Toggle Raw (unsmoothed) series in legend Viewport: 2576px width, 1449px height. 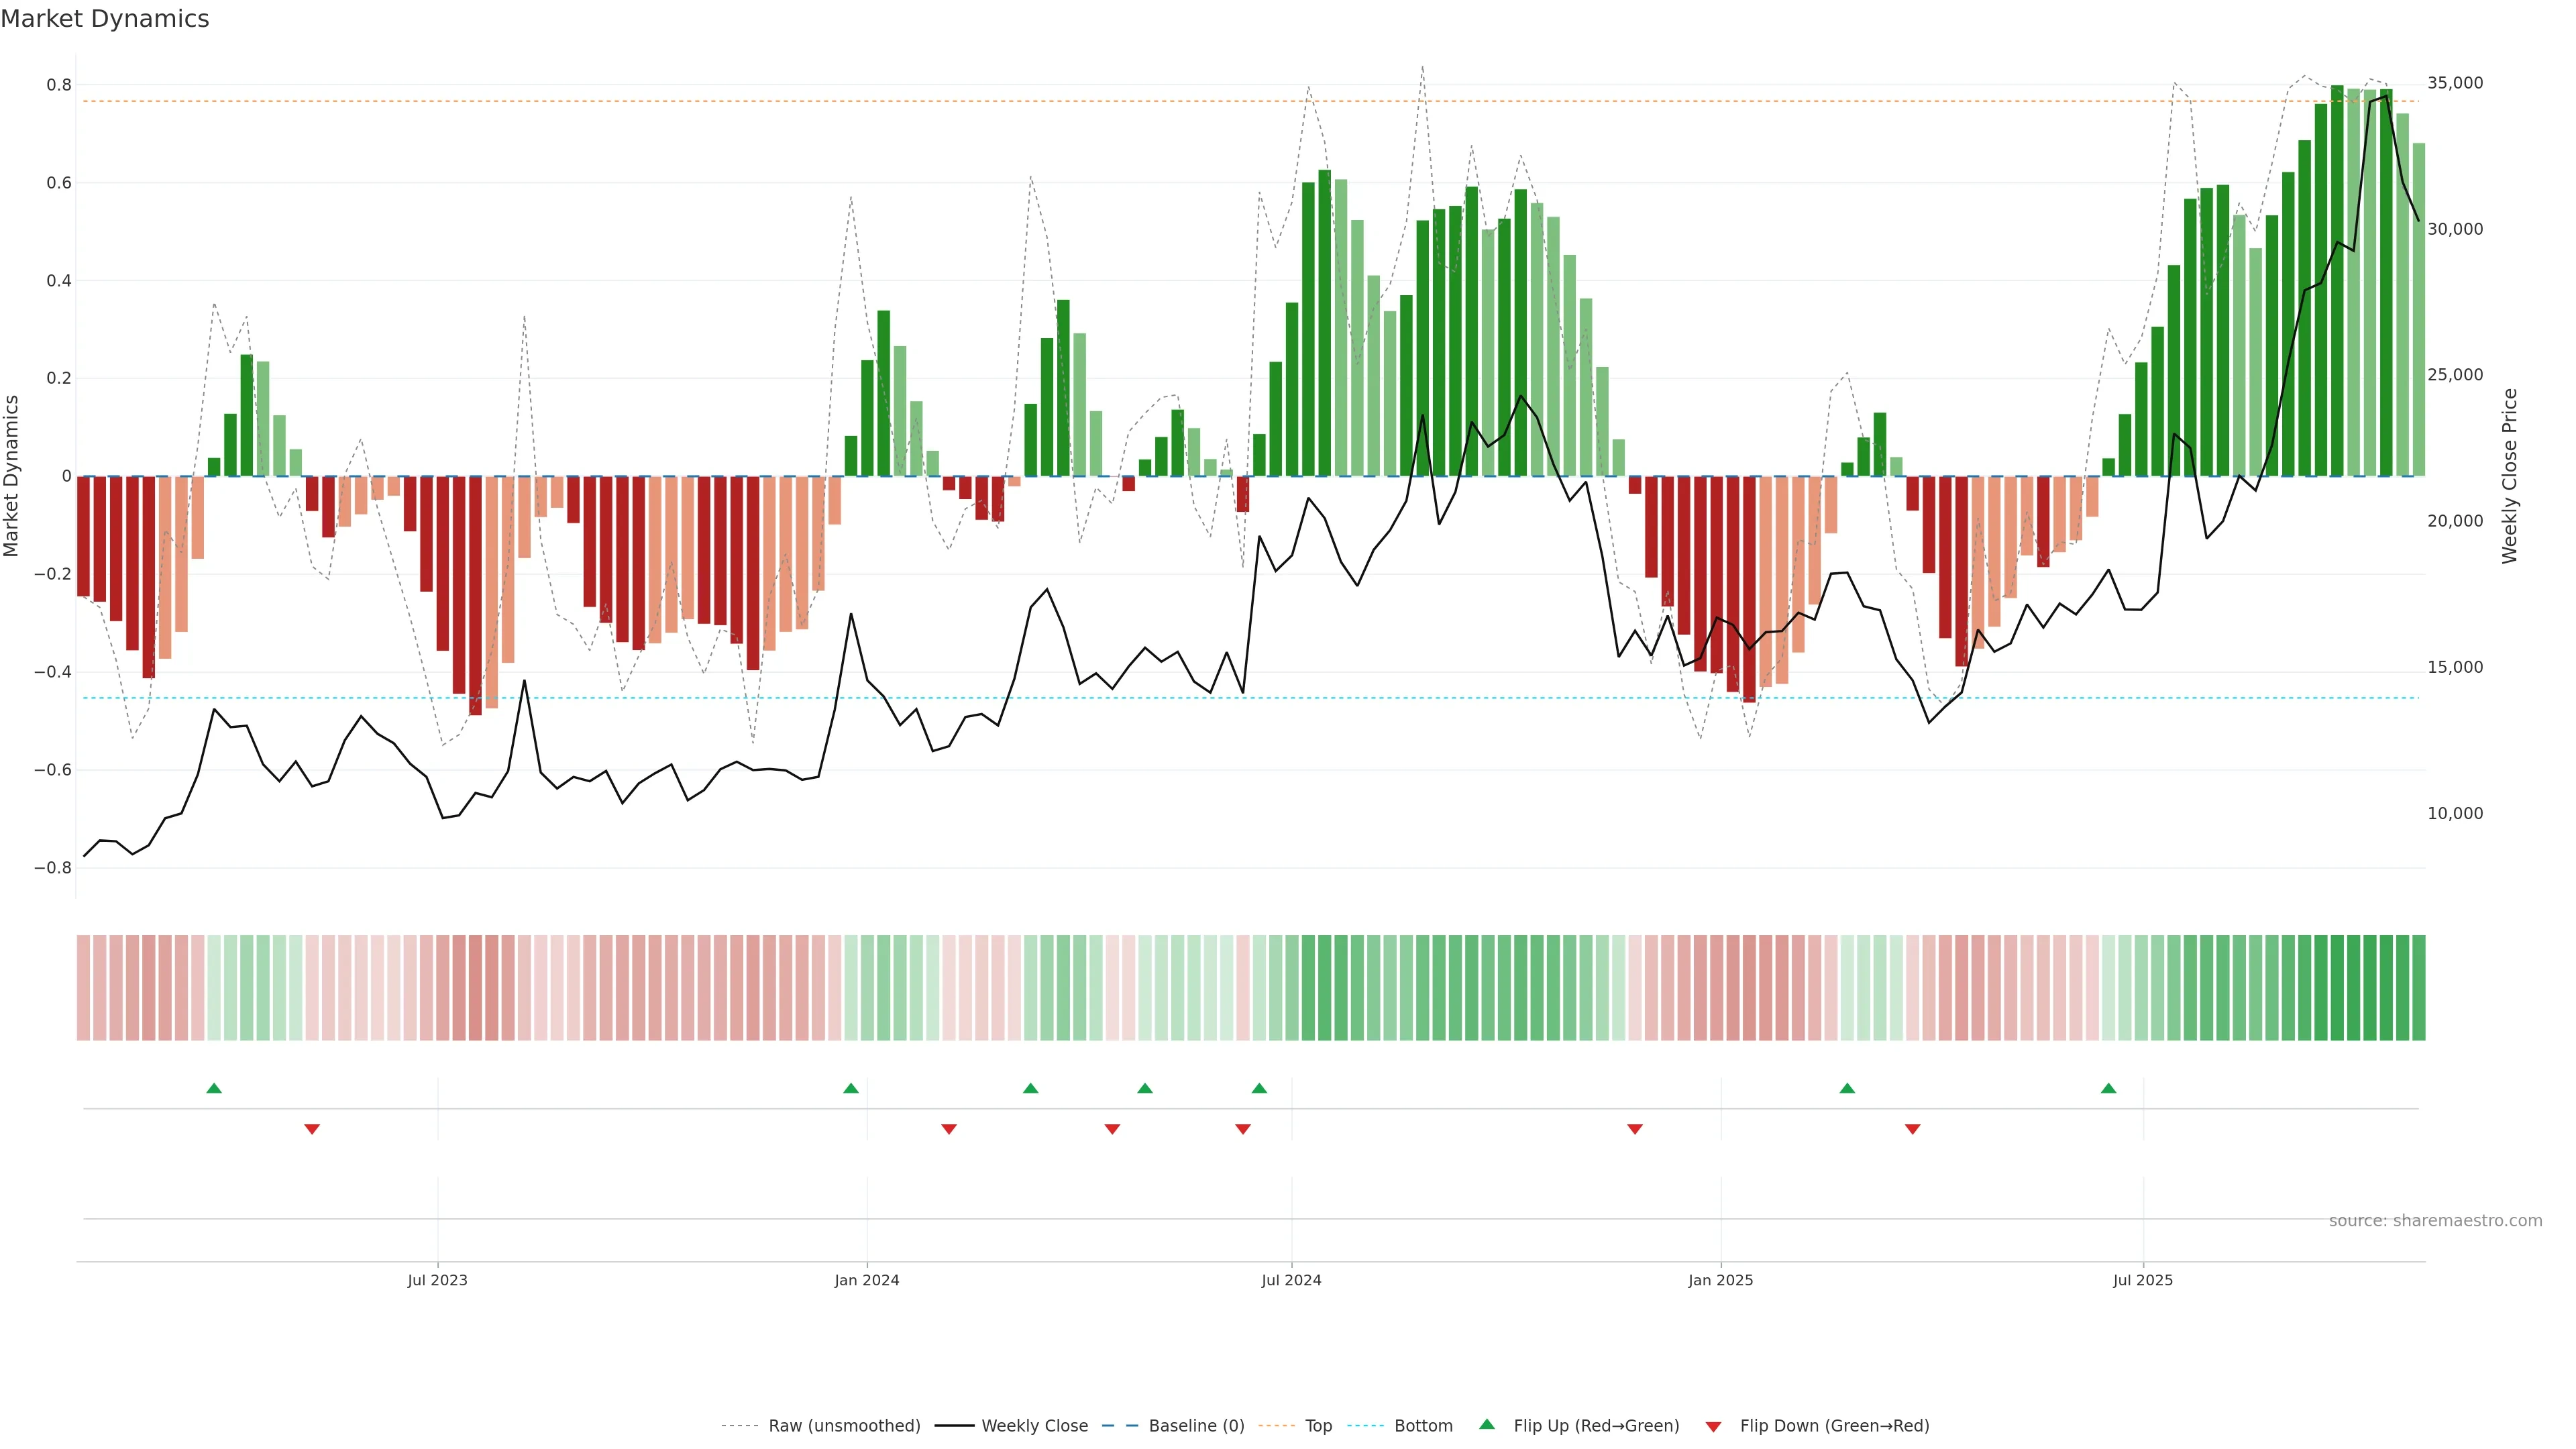tap(844, 1426)
